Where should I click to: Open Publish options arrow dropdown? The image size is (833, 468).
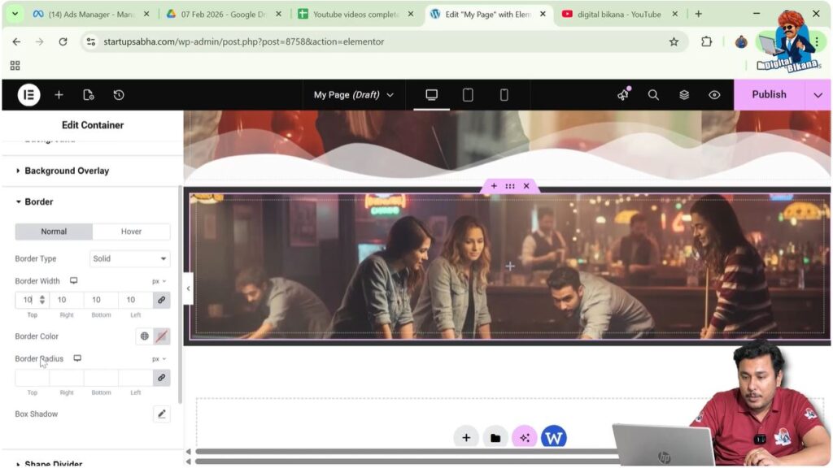[x=818, y=95]
